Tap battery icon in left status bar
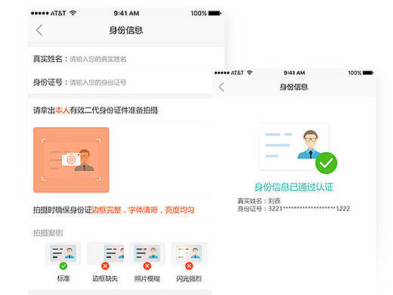The height and width of the screenshot is (295, 393). 215,13
